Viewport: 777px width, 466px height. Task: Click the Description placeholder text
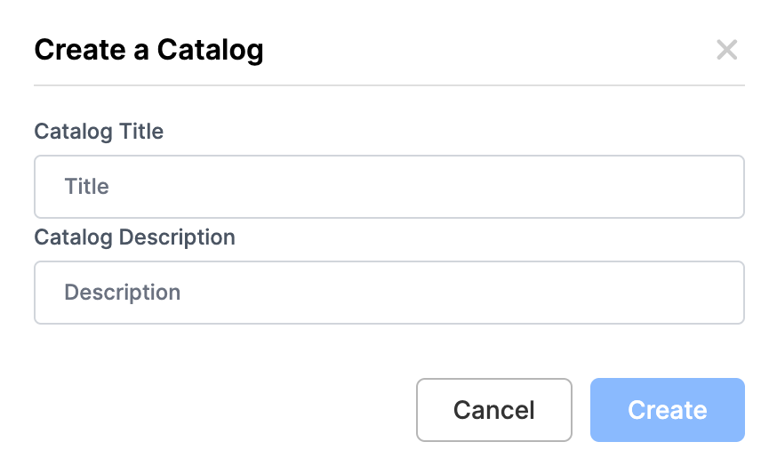[x=123, y=293]
